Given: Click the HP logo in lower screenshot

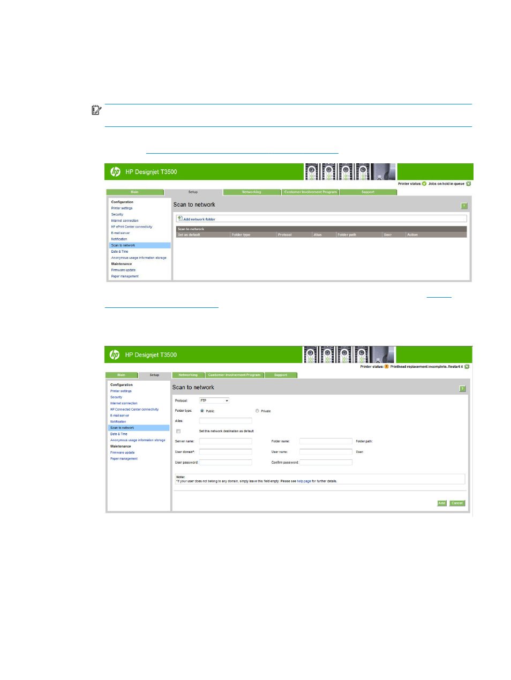Looking at the screenshot, I should [x=115, y=354].
